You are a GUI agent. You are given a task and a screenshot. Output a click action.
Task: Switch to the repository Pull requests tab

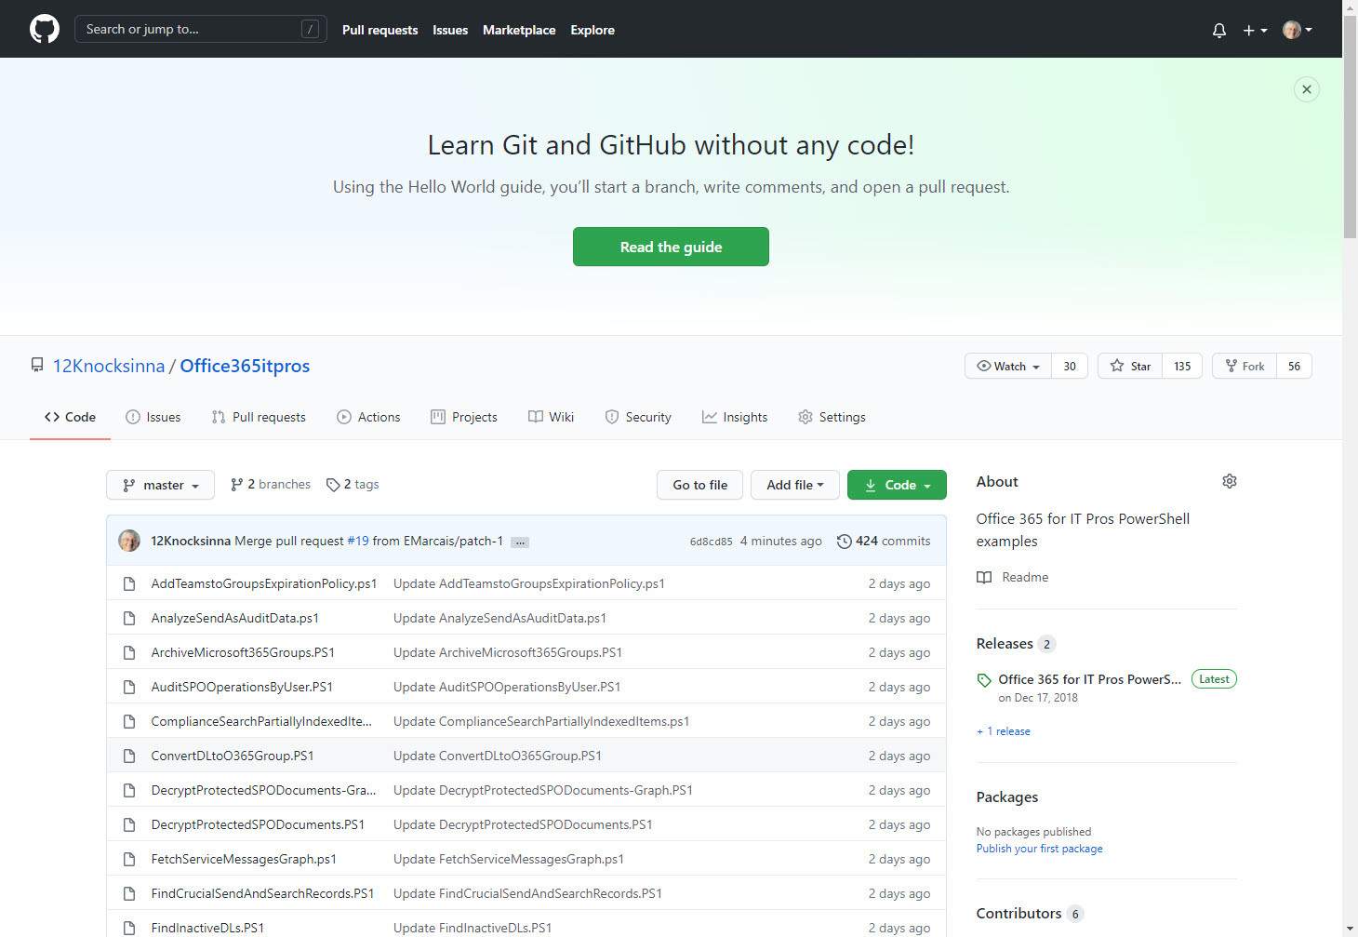click(x=259, y=417)
